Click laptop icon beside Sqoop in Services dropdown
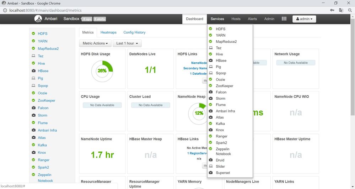Screen dimensions: 355x189 (x=211, y=73)
